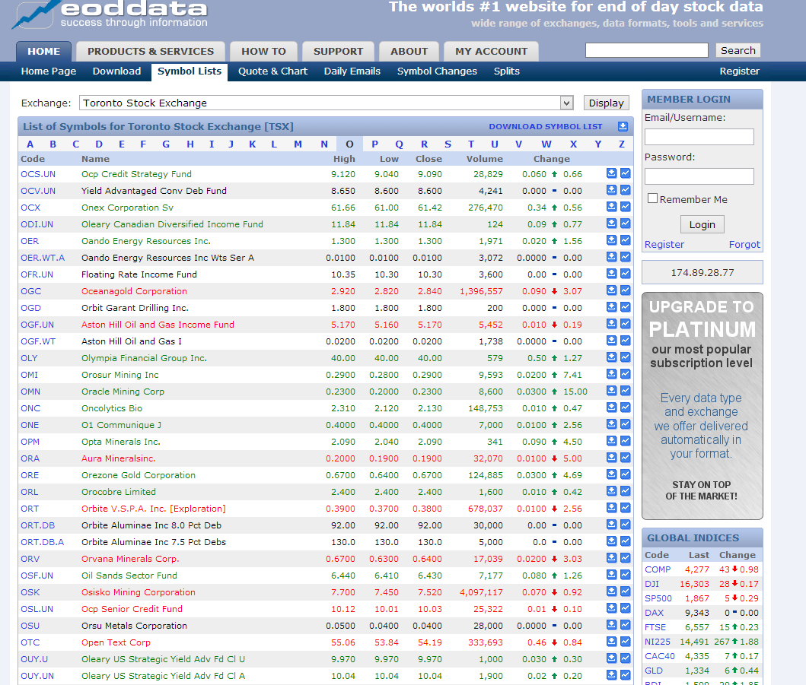Open the OSK symbol code link
The width and height of the screenshot is (806, 685).
(30, 592)
